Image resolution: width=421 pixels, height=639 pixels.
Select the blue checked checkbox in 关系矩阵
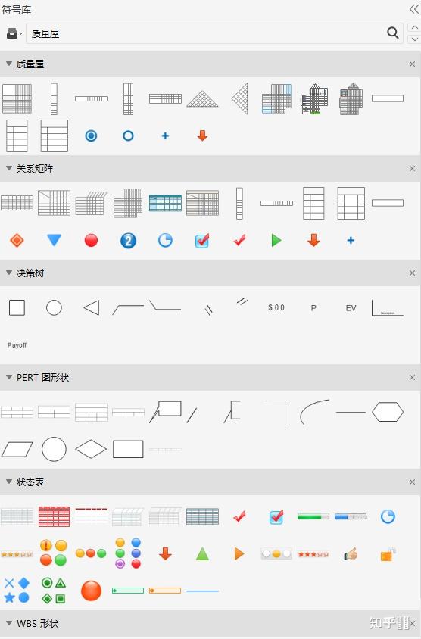click(202, 241)
